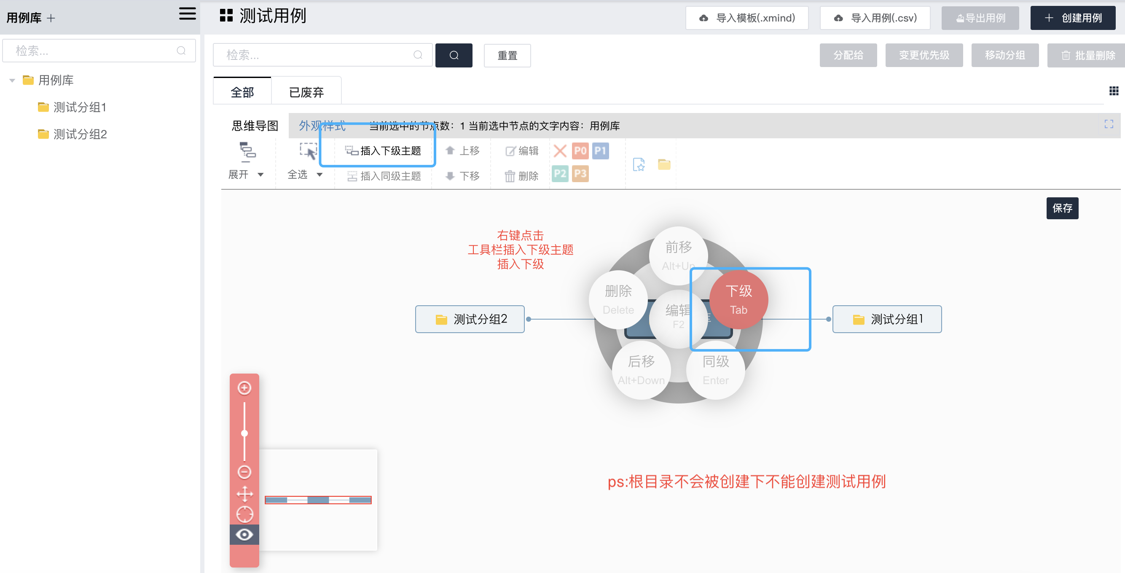
Task: Open the 全选 dropdown arrow
Action: tap(320, 175)
